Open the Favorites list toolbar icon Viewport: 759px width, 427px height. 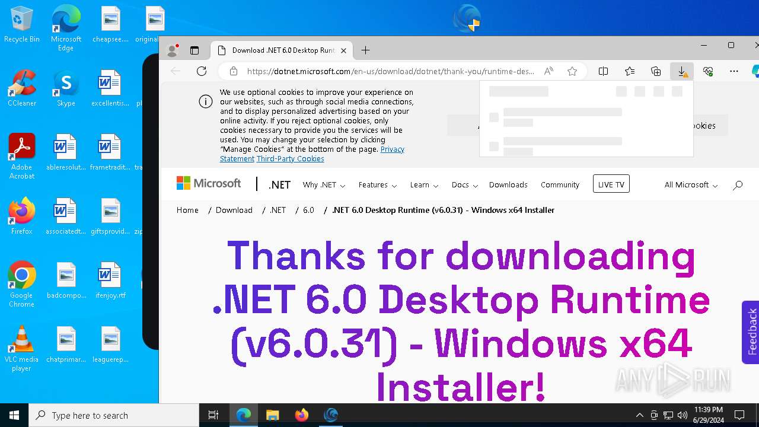[630, 71]
